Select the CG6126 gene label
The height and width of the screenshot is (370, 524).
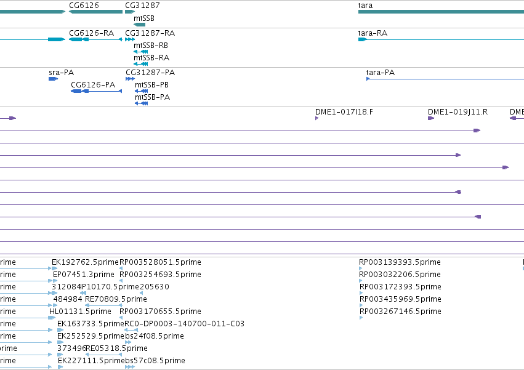[x=84, y=6]
